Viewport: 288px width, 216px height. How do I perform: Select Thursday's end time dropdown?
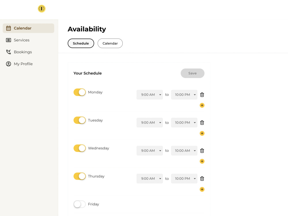pyautogui.click(x=184, y=179)
